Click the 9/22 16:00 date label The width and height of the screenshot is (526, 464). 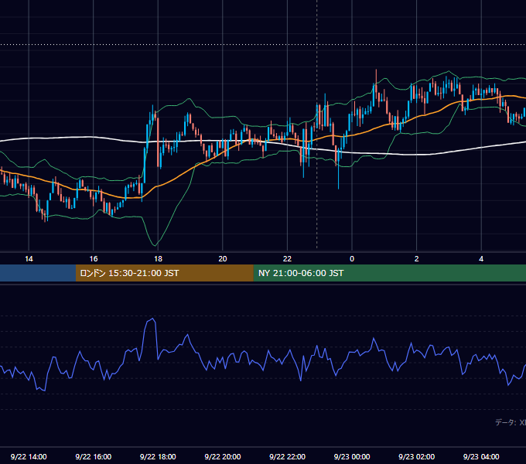tap(94, 456)
